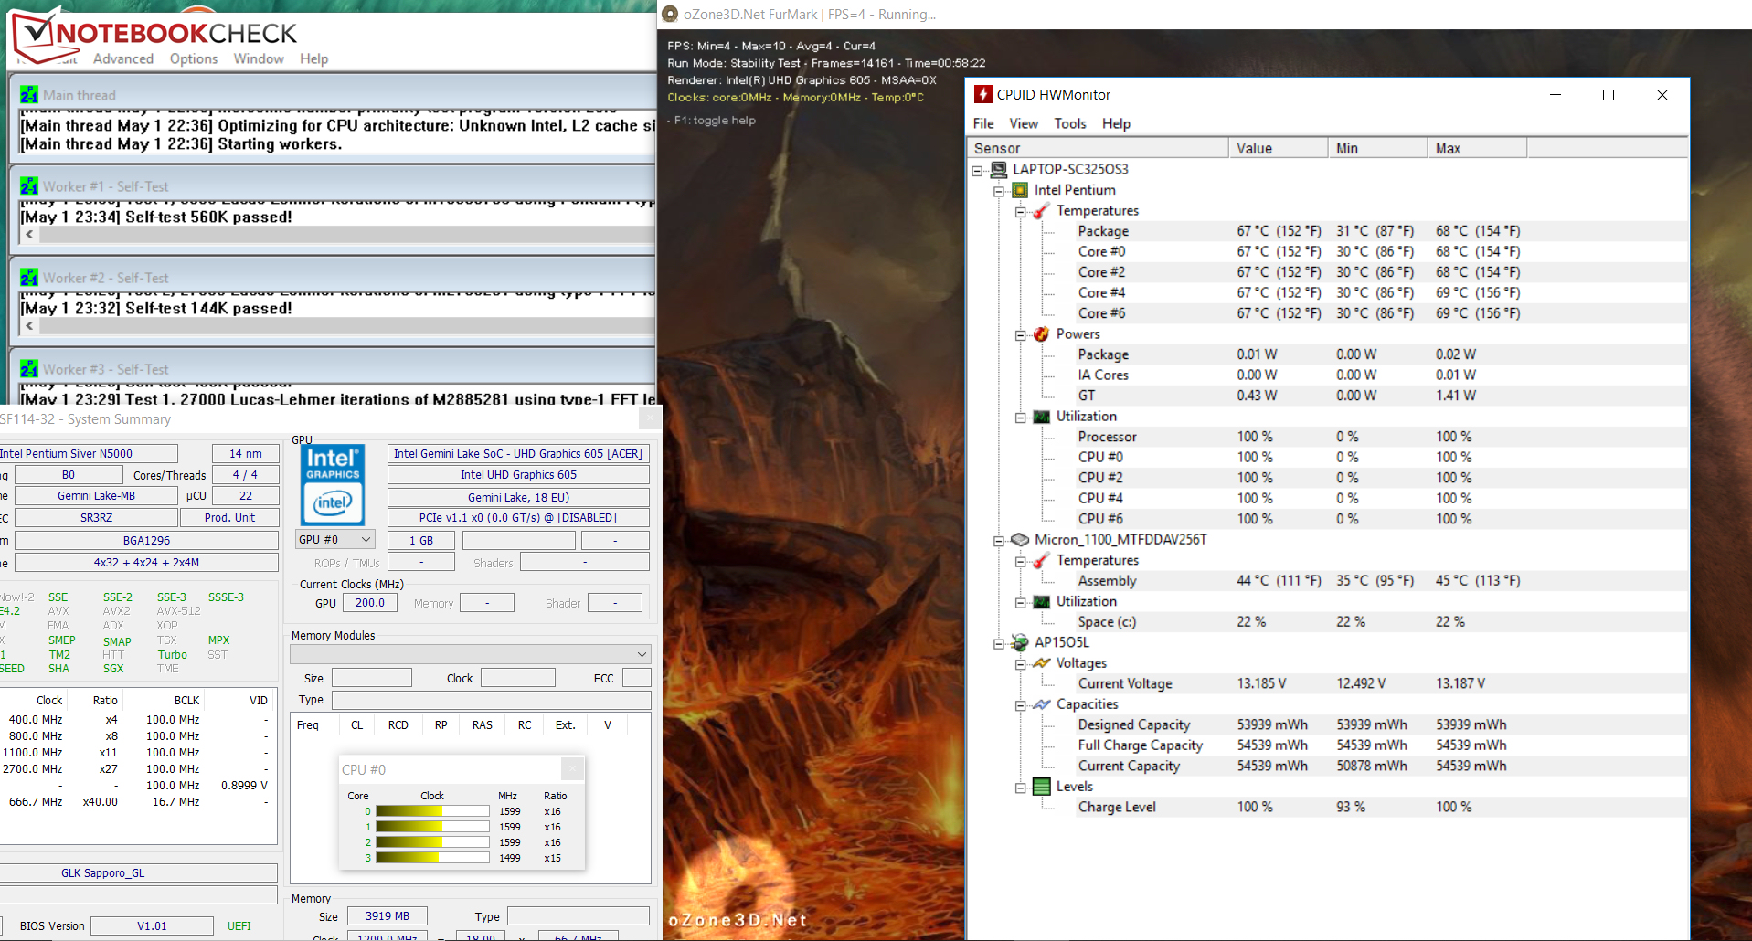Image resolution: width=1752 pixels, height=941 pixels.
Task: Click the GPU clock 200.0 field
Action: coord(370,603)
